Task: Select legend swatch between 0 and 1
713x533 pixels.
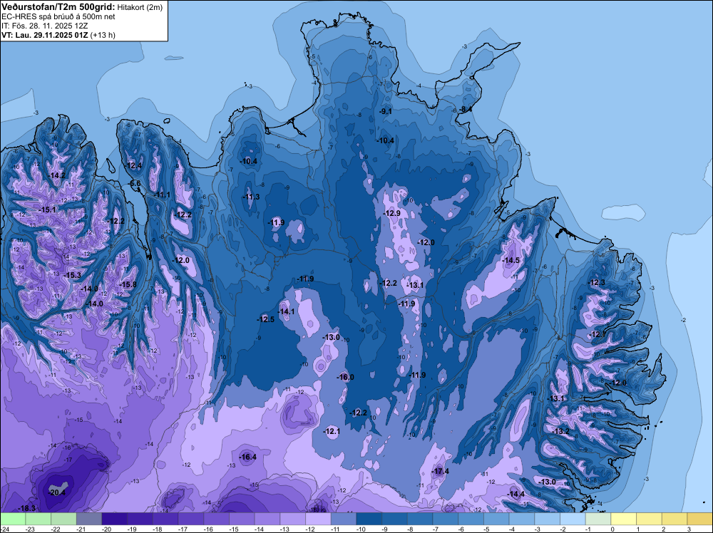Action: tap(623, 519)
